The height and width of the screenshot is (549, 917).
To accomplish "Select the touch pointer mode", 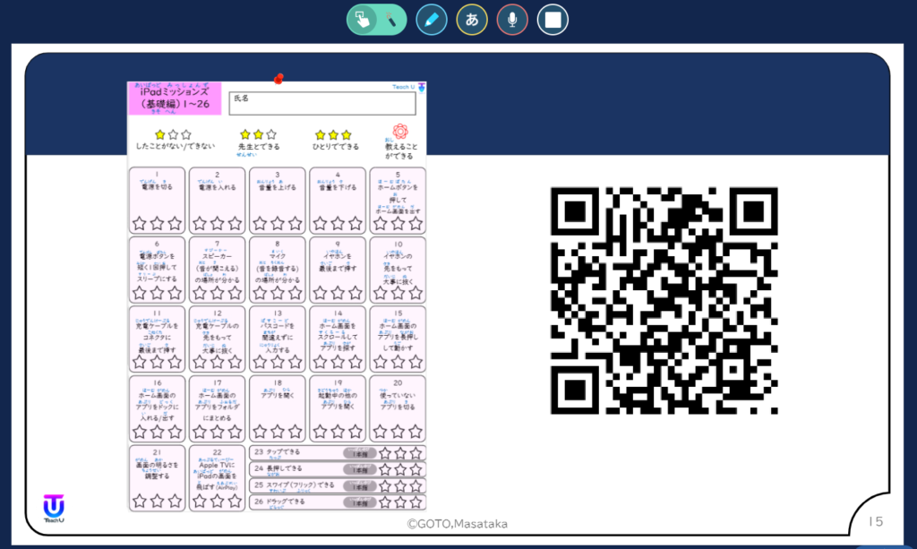I will 363,20.
